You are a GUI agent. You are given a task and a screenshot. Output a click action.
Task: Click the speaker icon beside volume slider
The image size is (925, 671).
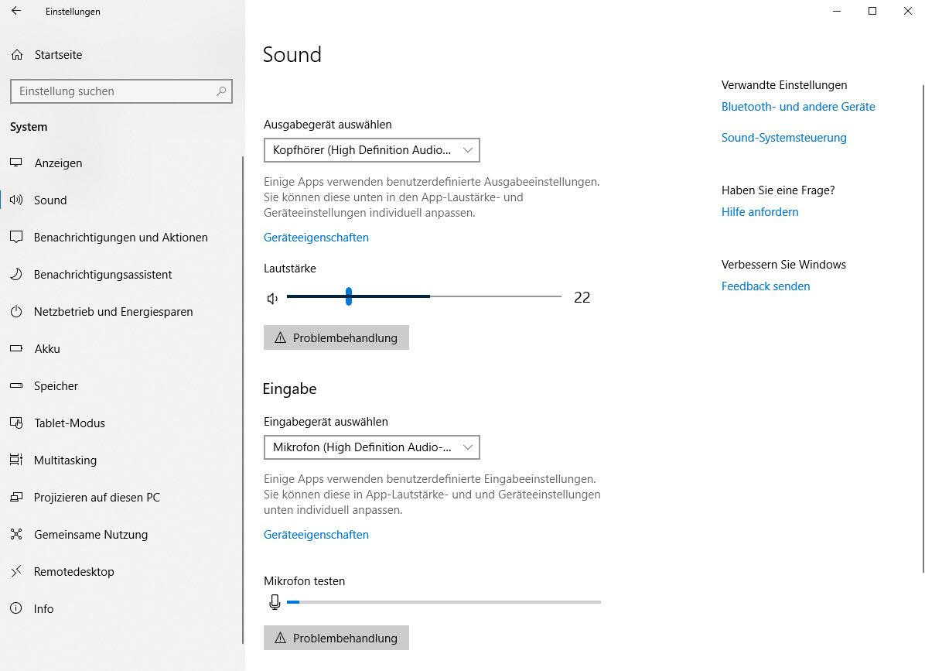click(272, 298)
